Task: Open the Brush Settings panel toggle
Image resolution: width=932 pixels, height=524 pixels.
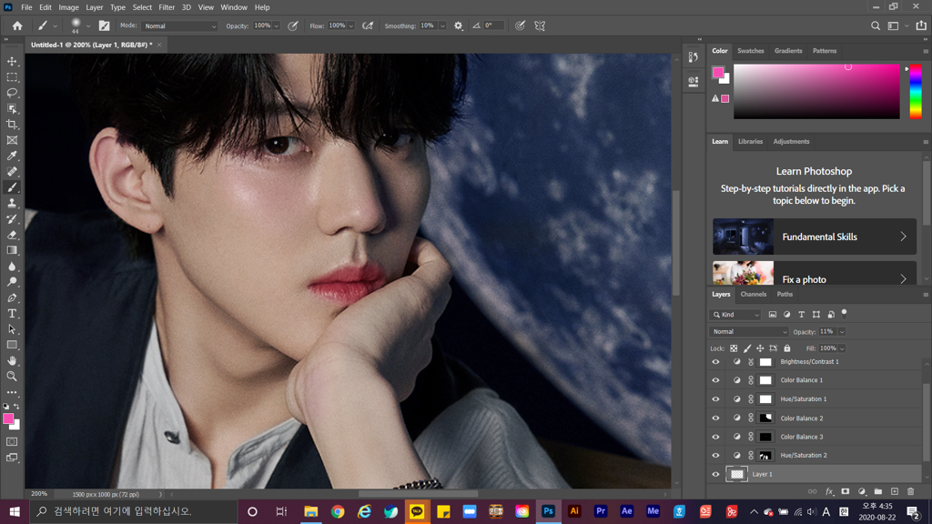Action: coord(104,25)
